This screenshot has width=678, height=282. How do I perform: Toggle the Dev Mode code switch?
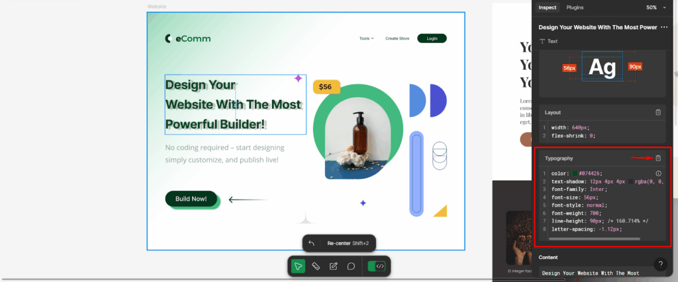point(376,266)
